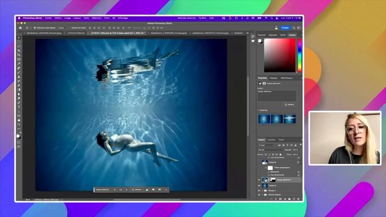The height and width of the screenshot is (217, 386).
Task: Open the more options dots in contextual bar
Action: (x=166, y=190)
